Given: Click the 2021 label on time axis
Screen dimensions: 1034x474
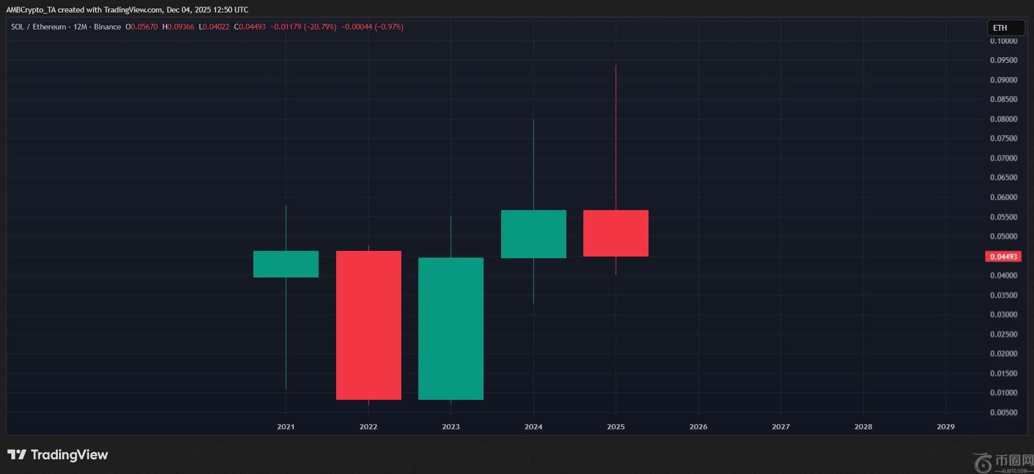Looking at the screenshot, I should (286, 426).
